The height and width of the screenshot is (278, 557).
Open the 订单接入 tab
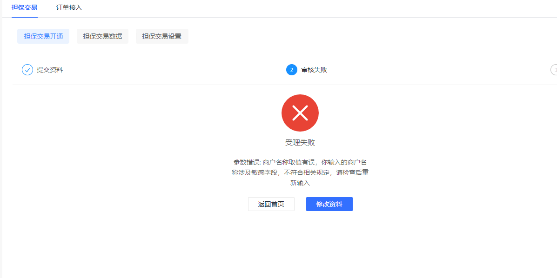pos(69,7)
